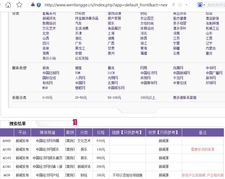Viewport: 225px width, 179px height.
Task: Bookmark this page with the toolbar star icon
Action: click(19, 5)
